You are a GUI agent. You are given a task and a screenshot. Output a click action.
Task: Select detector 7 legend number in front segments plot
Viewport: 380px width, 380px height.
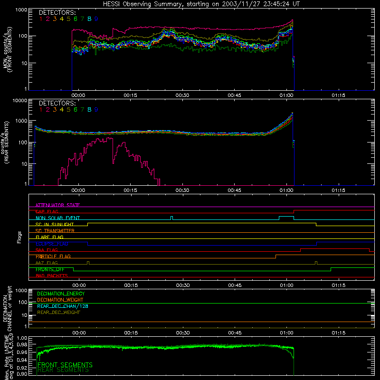(x=82, y=19)
